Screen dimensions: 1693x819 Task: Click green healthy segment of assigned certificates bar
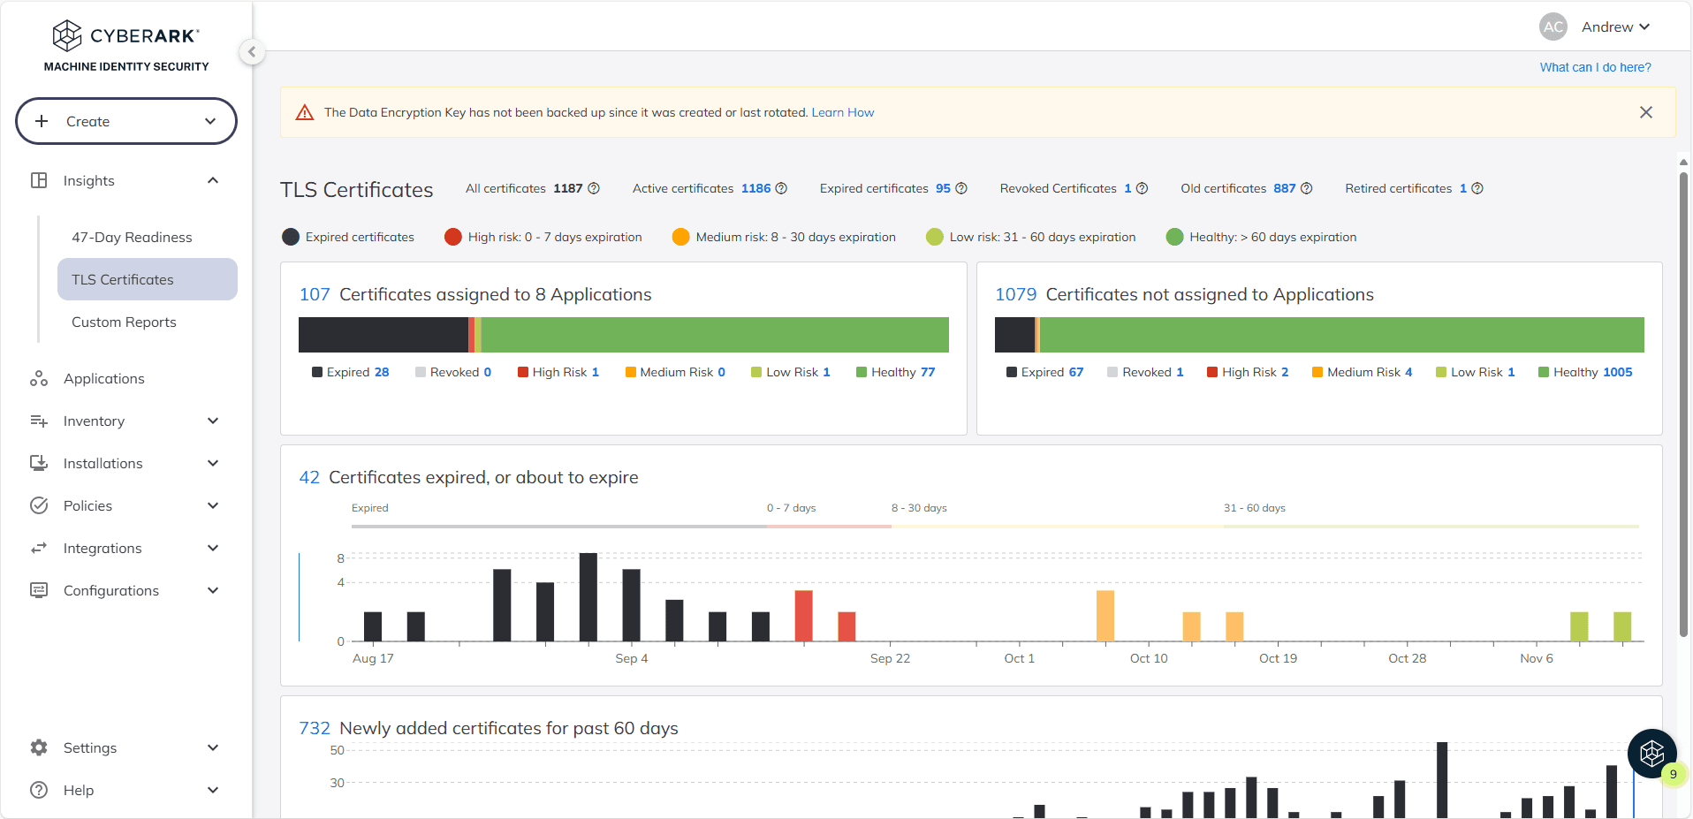coord(715,335)
